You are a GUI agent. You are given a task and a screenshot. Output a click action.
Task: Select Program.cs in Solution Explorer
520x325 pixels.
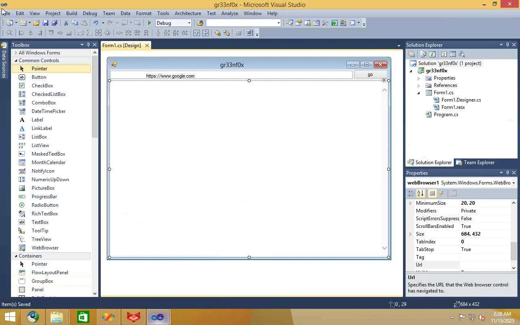click(446, 115)
